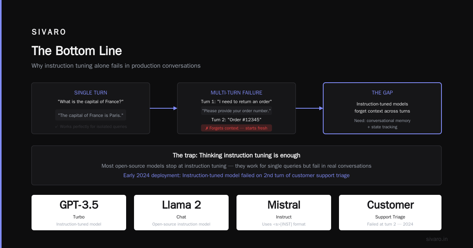Open the Mistral Instruct card

(284, 213)
